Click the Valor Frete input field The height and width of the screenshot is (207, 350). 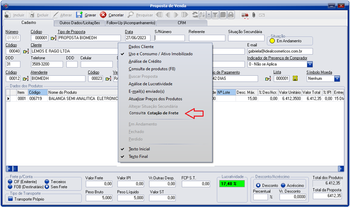(99, 184)
